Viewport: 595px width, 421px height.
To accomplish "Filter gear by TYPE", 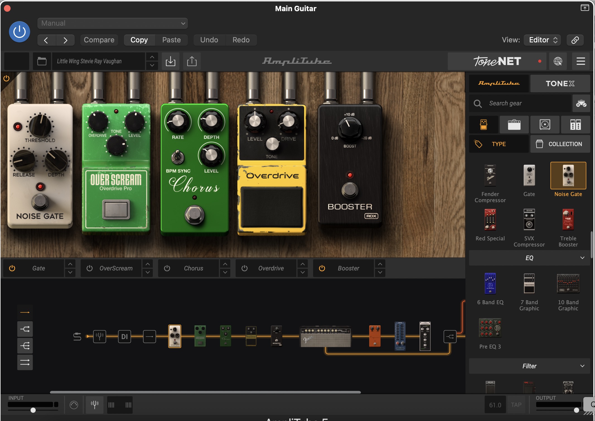I will coord(499,144).
